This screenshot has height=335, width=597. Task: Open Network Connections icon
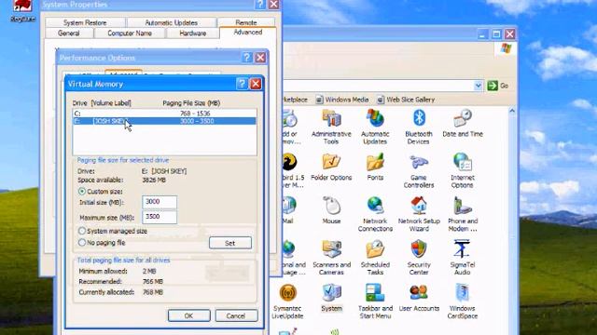pyautogui.click(x=375, y=206)
